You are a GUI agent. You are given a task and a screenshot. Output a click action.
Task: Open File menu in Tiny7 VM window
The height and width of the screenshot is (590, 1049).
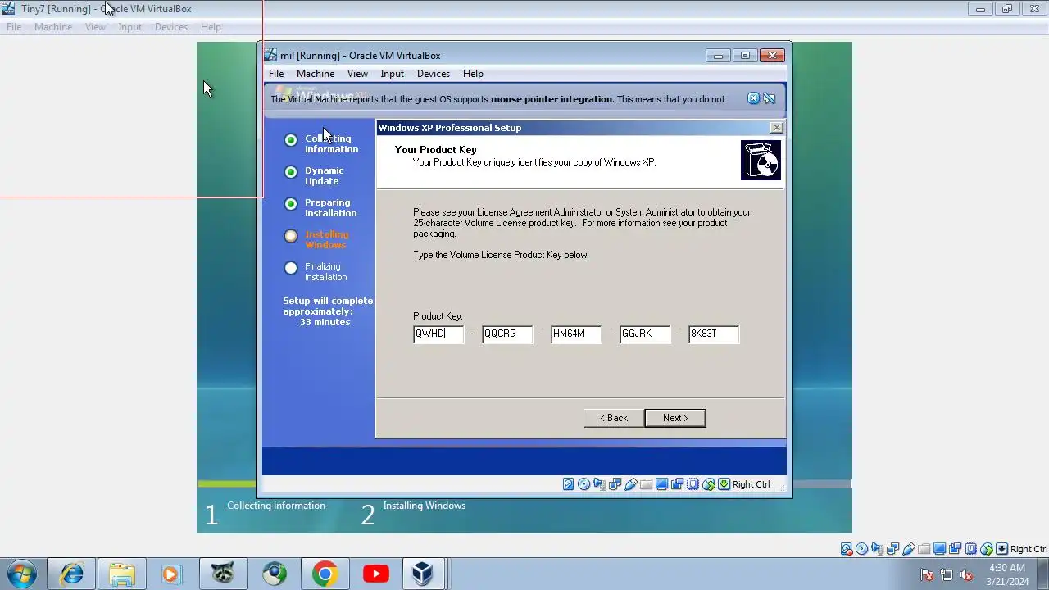click(x=14, y=27)
